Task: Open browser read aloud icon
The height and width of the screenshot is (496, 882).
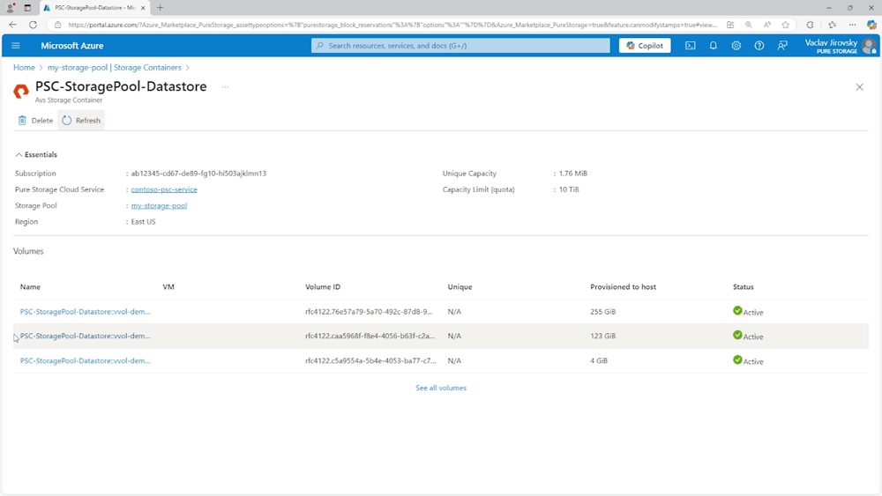Action: tap(767, 25)
